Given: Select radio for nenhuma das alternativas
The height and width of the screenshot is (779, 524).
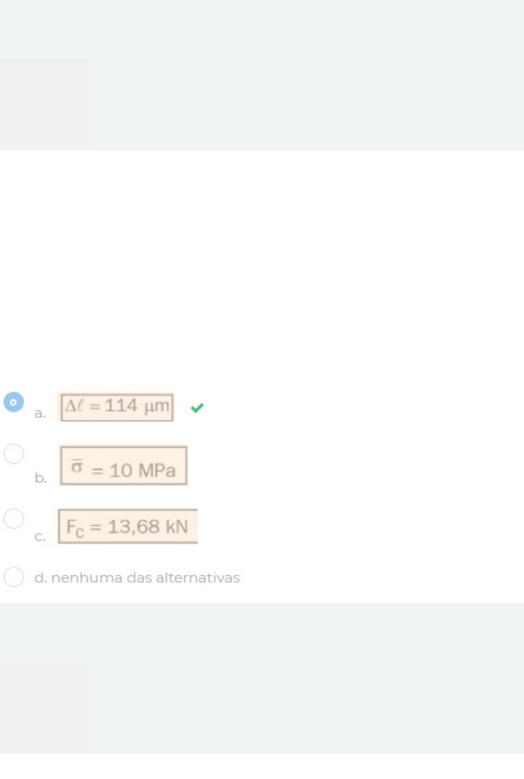Looking at the screenshot, I should pyautogui.click(x=14, y=577).
